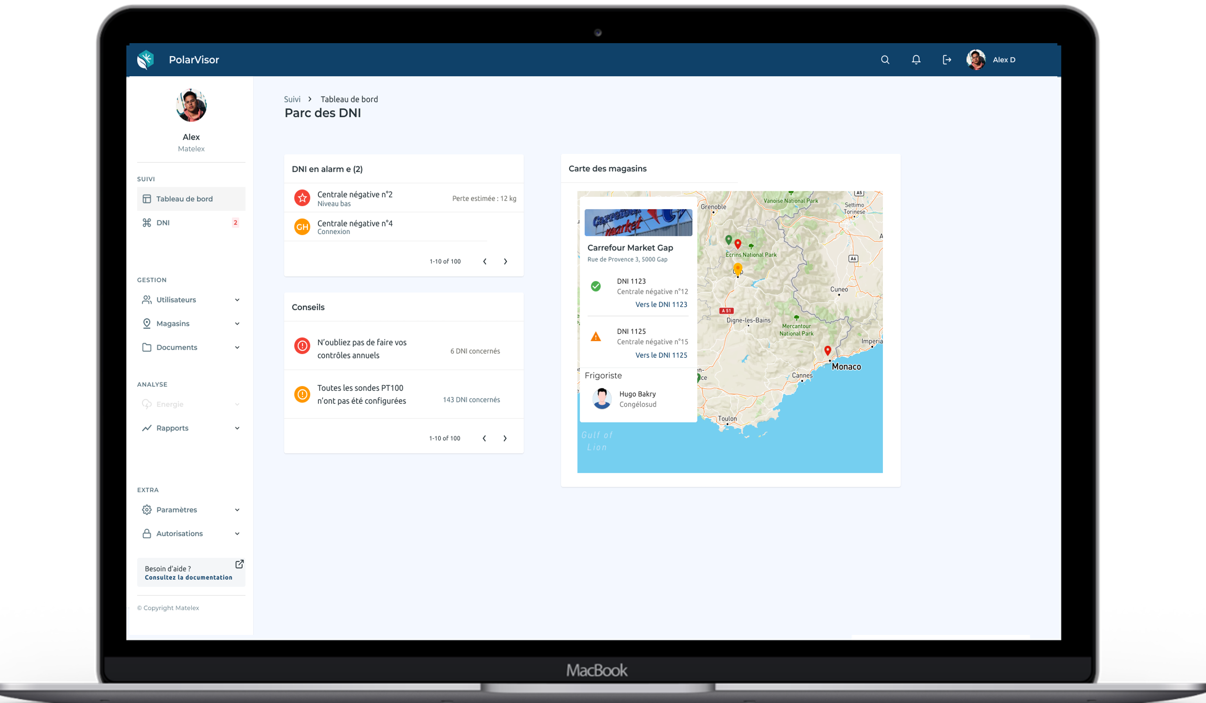
Task: Open Rapports in sidebar
Action: coord(191,428)
